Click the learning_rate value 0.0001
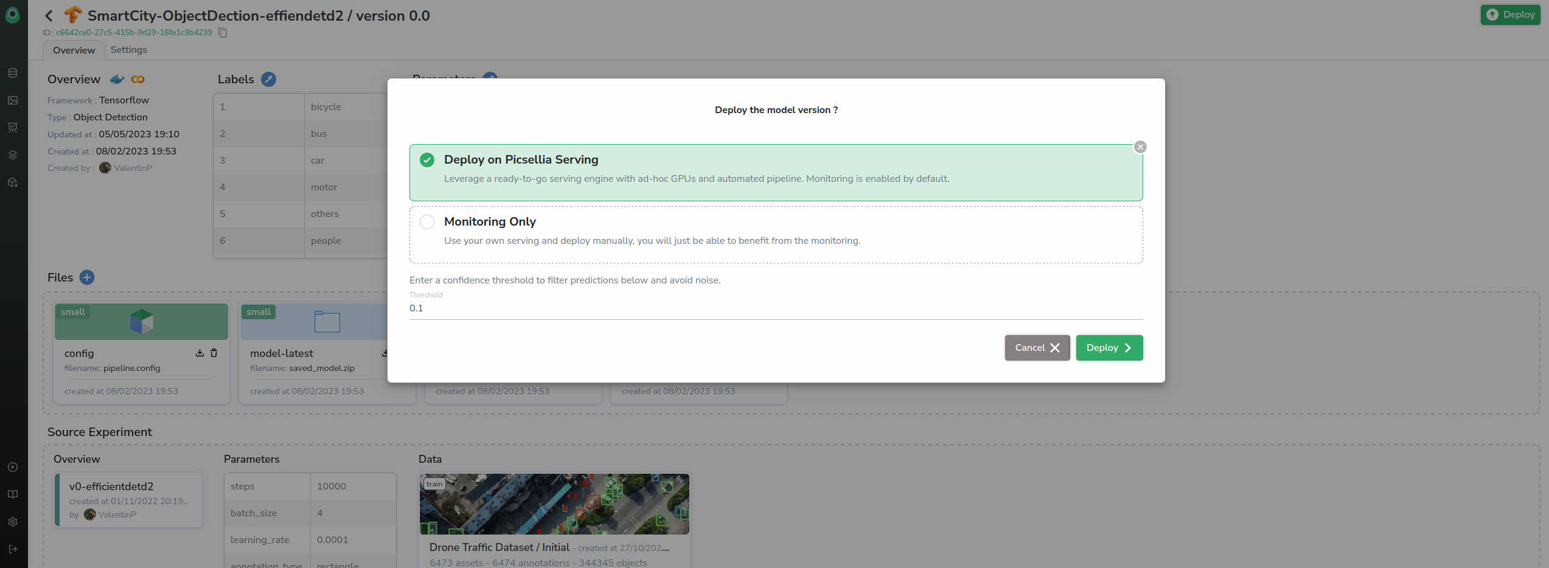This screenshot has height=568, width=1549. click(333, 540)
